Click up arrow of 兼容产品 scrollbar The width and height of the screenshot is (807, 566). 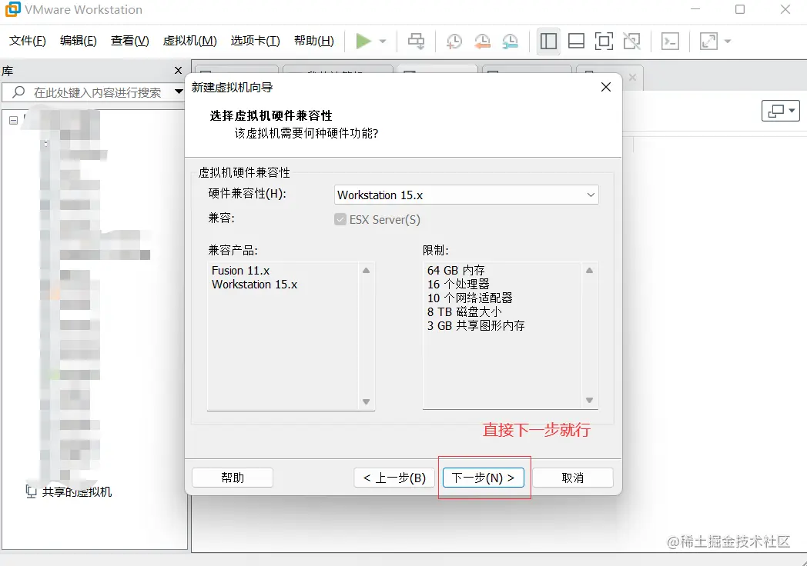[x=366, y=271]
